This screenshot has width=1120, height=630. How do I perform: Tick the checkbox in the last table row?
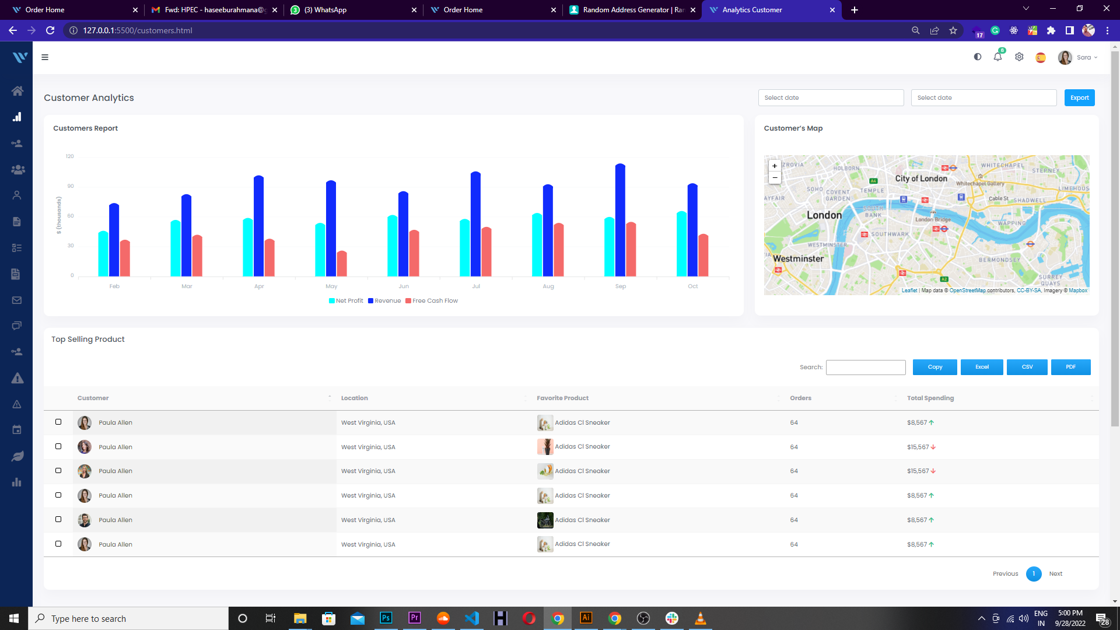(x=58, y=544)
